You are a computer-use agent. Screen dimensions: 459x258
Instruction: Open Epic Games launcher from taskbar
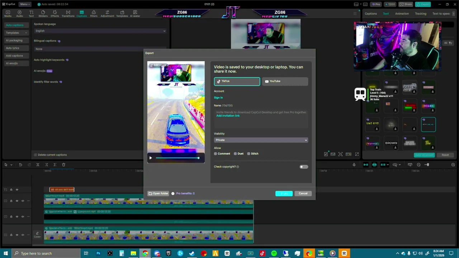[169, 253]
